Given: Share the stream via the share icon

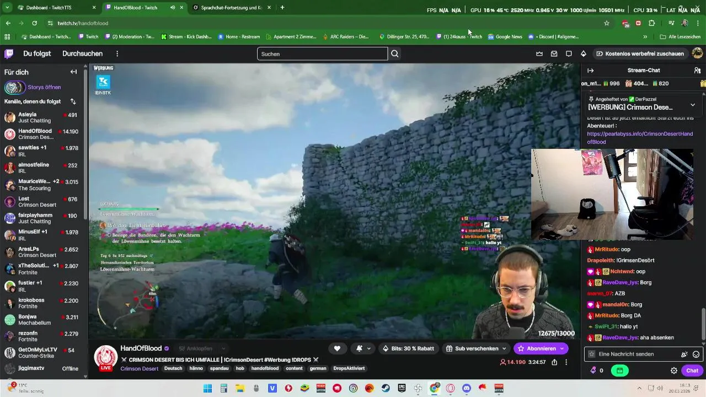Looking at the screenshot, I should [554, 362].
